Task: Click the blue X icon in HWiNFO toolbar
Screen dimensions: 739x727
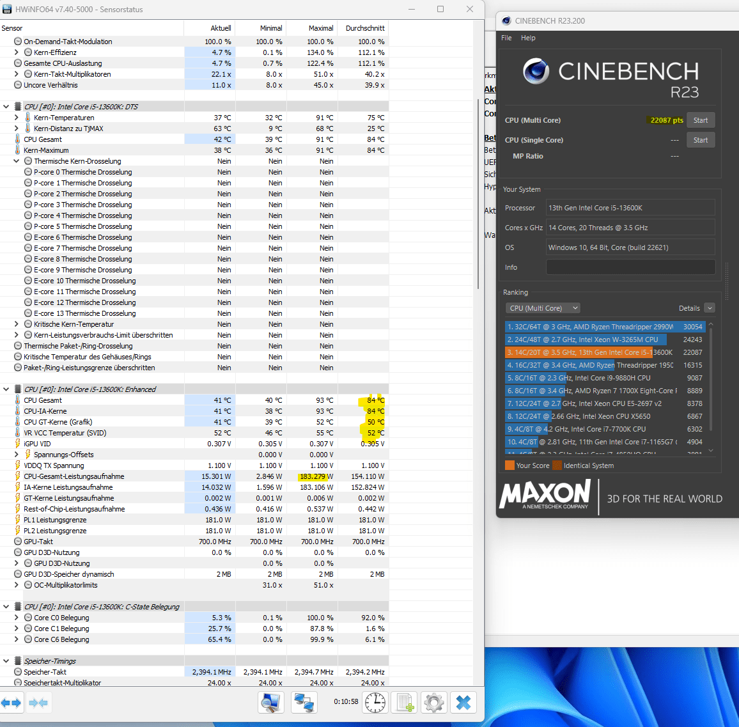Action: (x=463, y=703)
